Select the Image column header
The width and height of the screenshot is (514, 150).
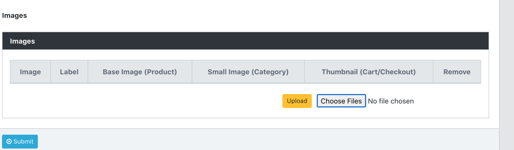(30, 72)
